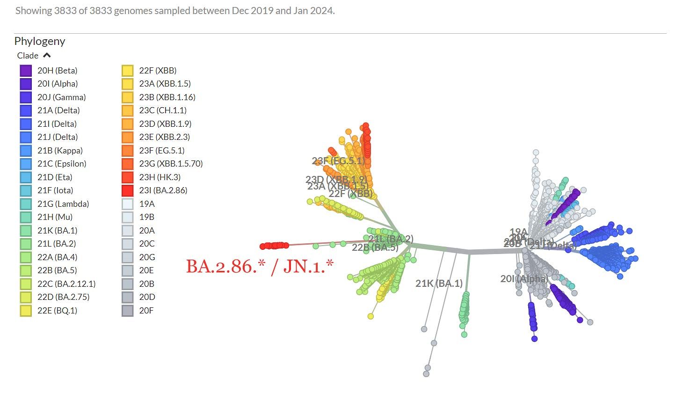Select the 21A (Delta) legend swatch
The image size is (682, 400).
point(26,110)
